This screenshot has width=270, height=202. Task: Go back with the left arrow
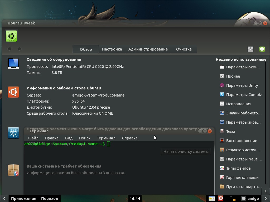(x=9, y=49)
